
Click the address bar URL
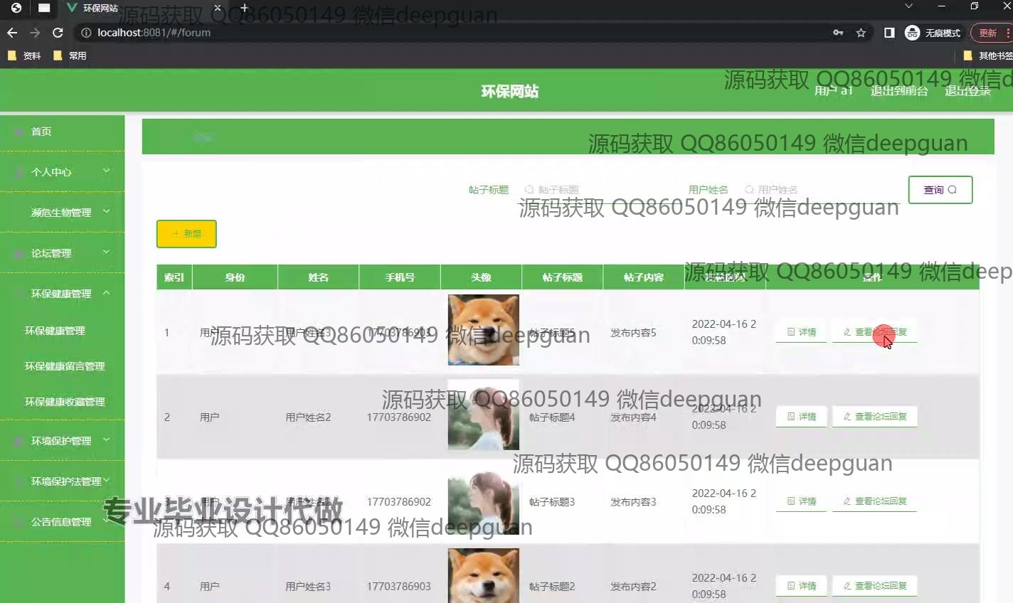pos(154,33)
